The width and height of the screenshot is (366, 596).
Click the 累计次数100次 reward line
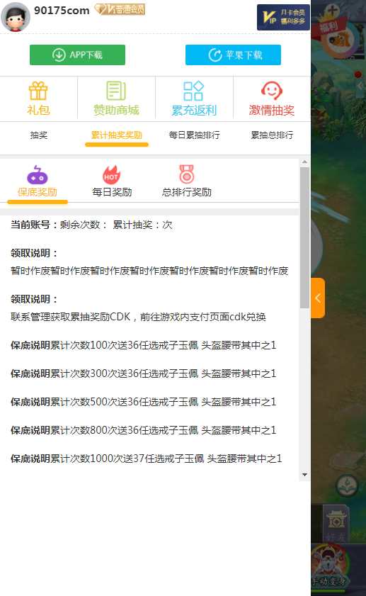[144, 345]
